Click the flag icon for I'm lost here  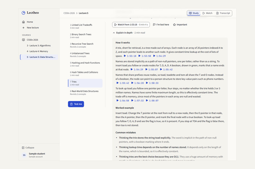tap(154, 25)
